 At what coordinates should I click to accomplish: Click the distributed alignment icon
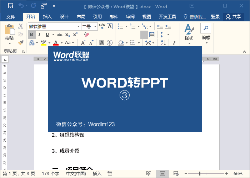tap(152, 35)
